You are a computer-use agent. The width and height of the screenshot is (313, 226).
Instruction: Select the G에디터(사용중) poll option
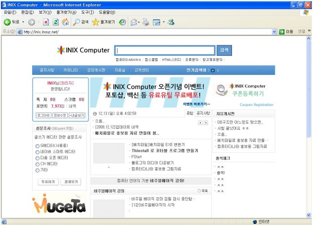37,146
